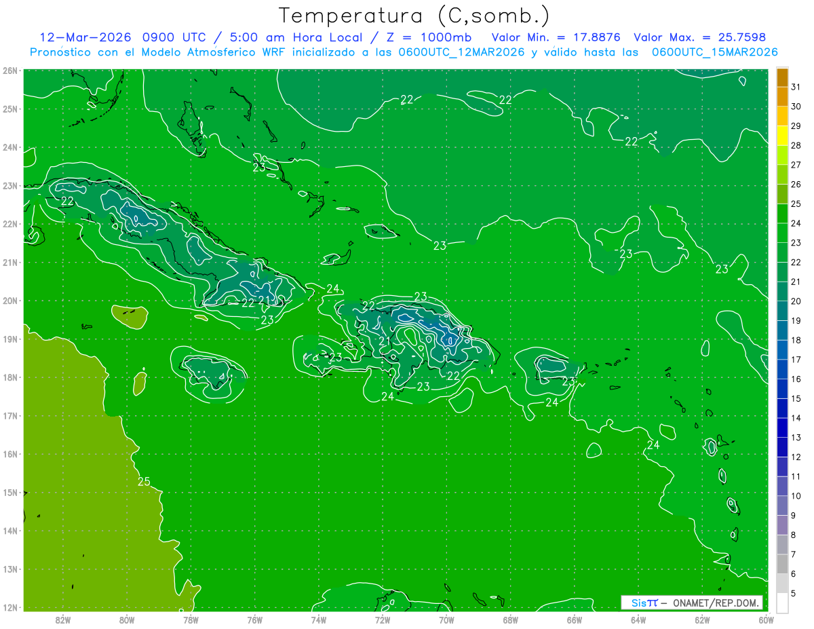The width and height of the screenshot is (814, 629).
Task: Select the "26" value on the color scale
Action: tap(796, 185)
